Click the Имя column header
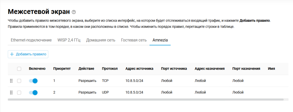 point(271,69)
